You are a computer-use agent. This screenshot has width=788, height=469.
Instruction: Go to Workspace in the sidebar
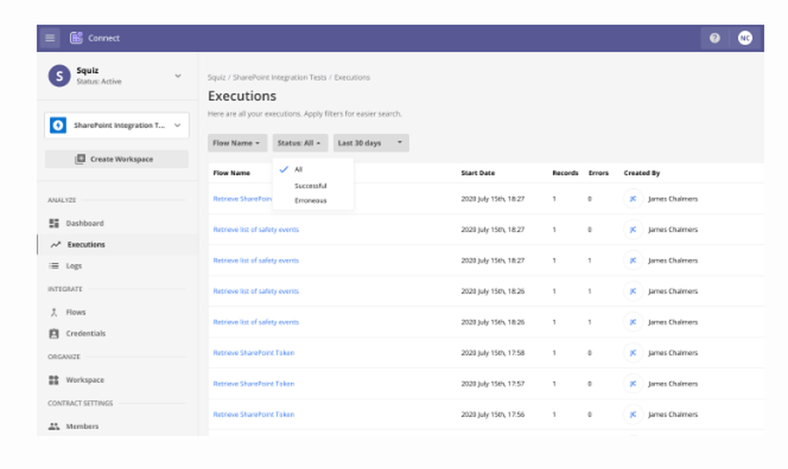click(x=84, y=380)
